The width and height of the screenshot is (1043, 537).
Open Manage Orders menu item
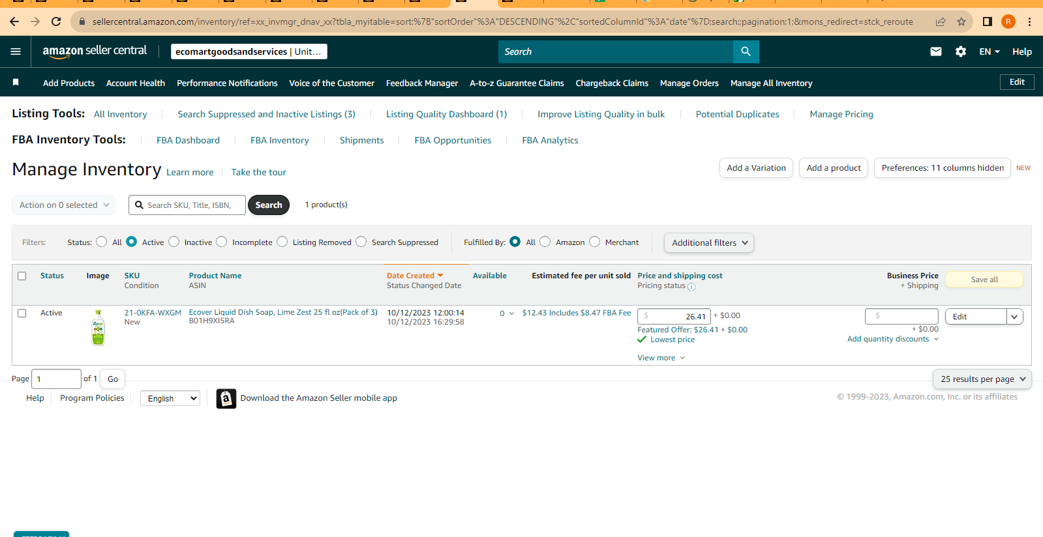(689, 83)
